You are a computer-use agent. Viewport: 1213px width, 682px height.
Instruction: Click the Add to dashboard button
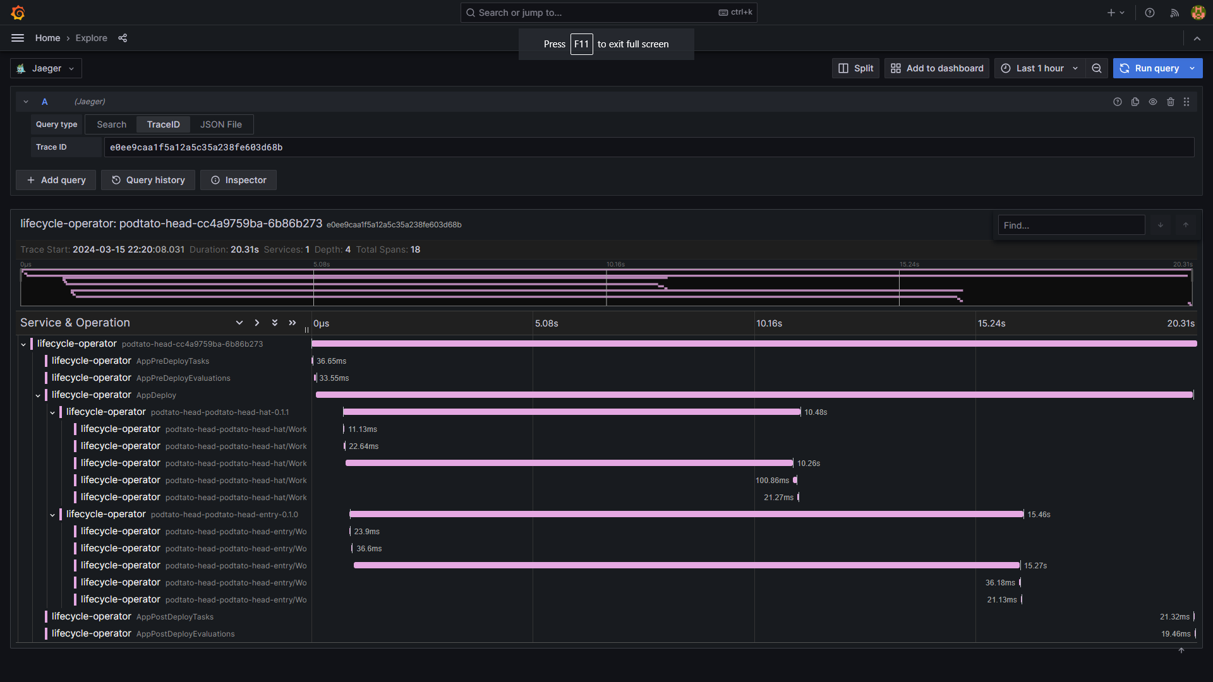point(937,68)
